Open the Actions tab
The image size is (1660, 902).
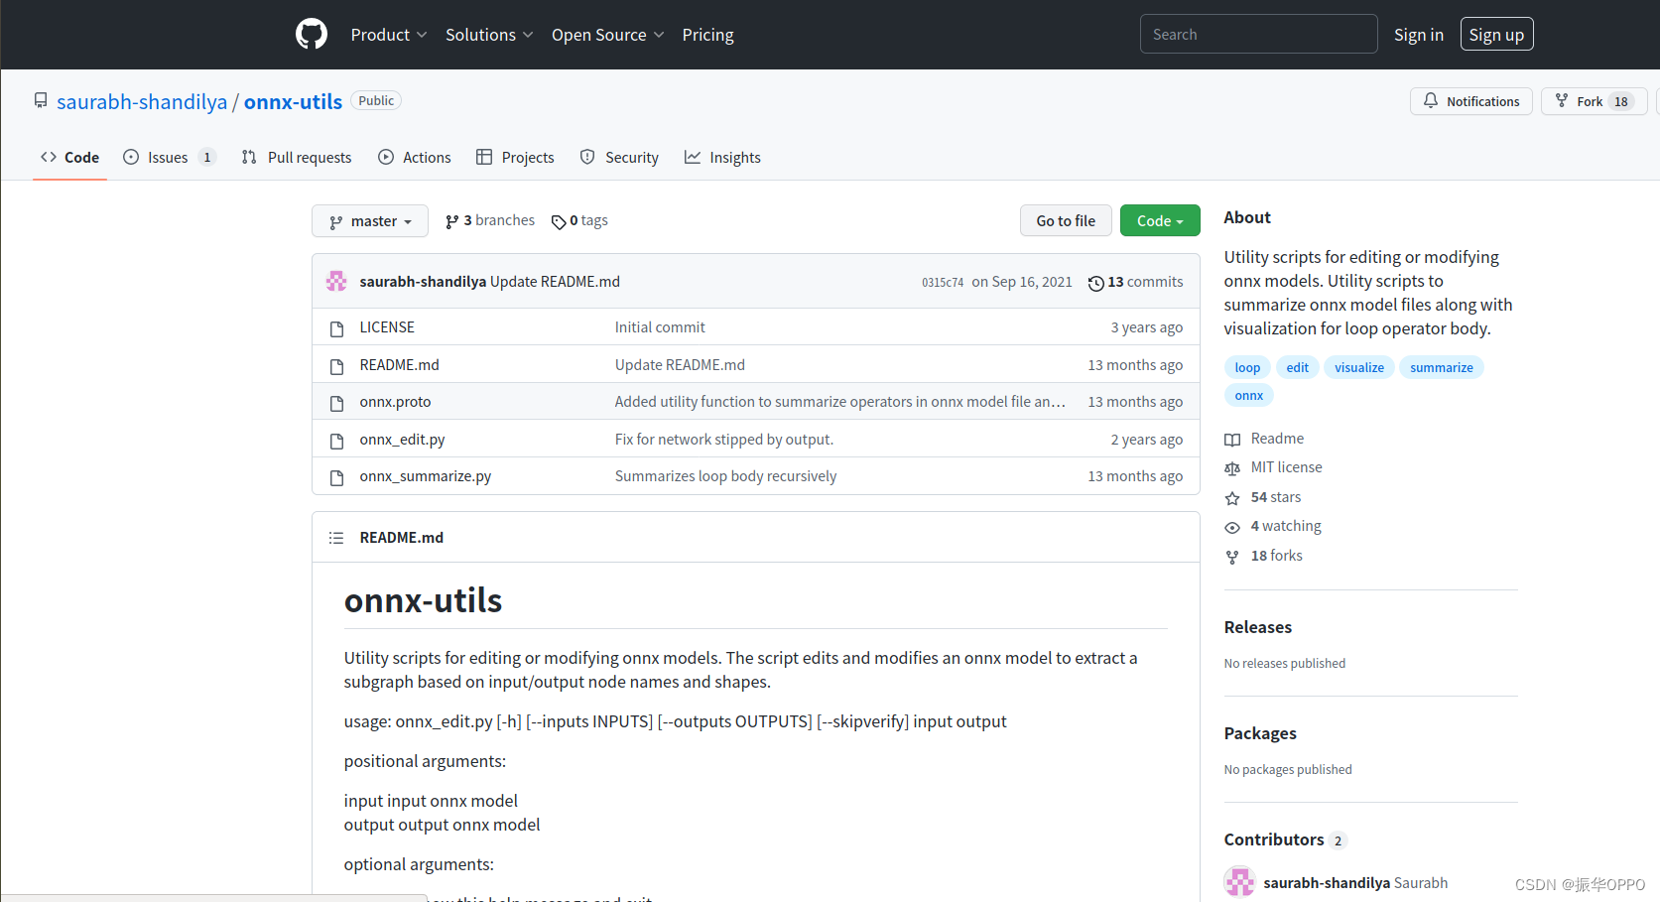tap(415, 157)
